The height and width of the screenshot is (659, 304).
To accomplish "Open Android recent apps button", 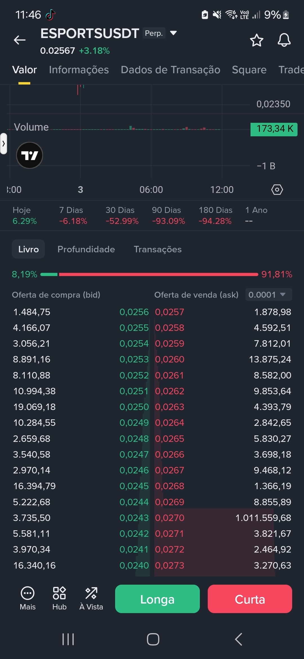I will pyautogui.click(x=68, y=639).
